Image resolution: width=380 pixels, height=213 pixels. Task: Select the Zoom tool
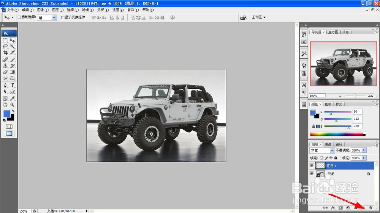pyautogui.click(x=13, y=105)
